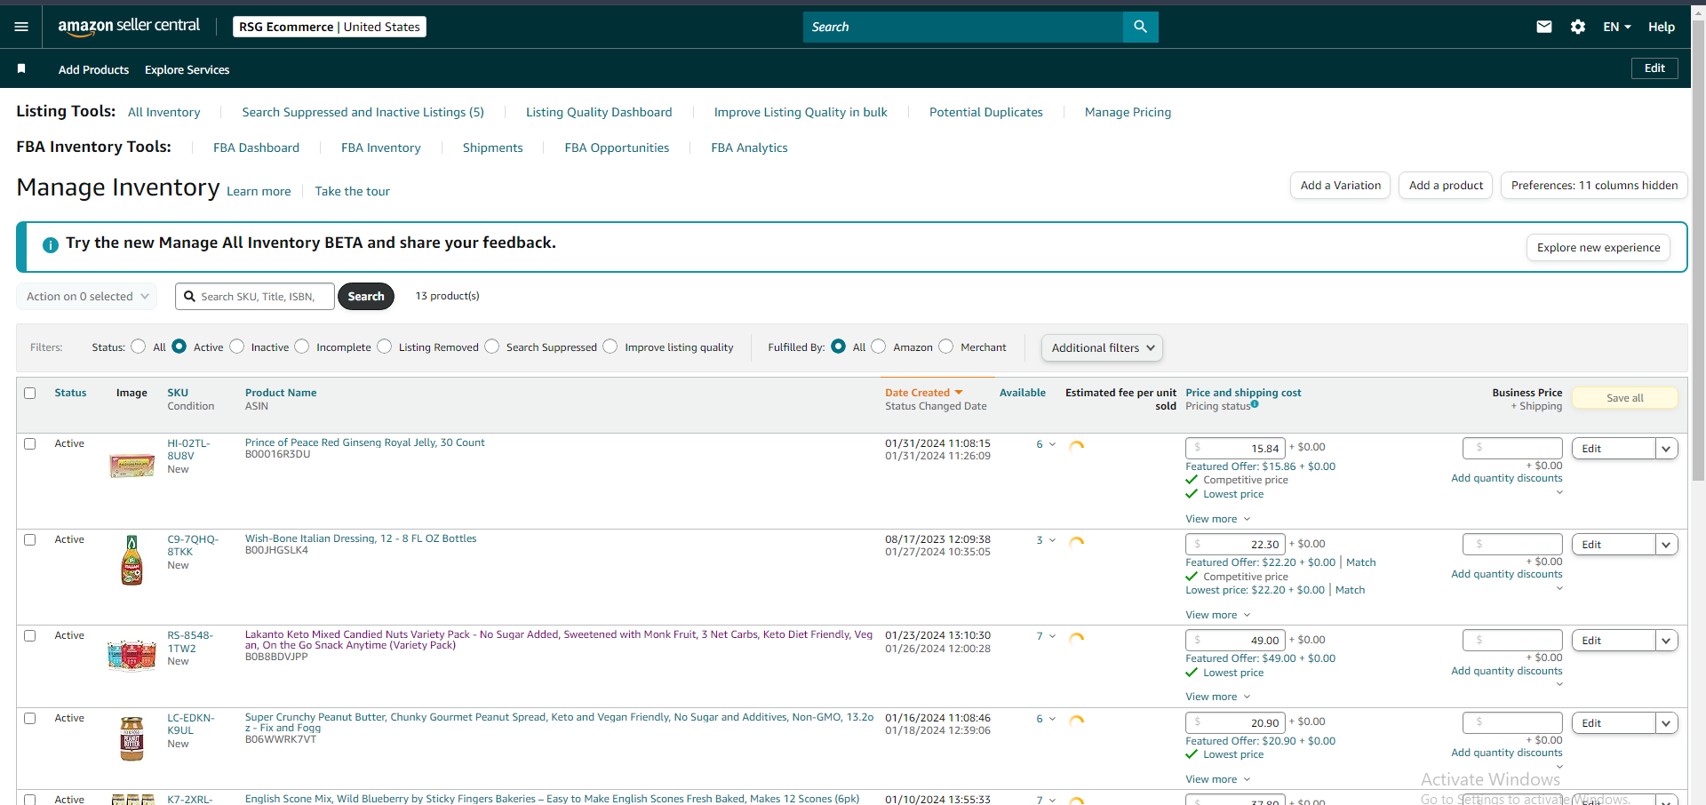Click the Take the tour link
Viewport: 1706px width, 805px height.
[x=352, y=191]
